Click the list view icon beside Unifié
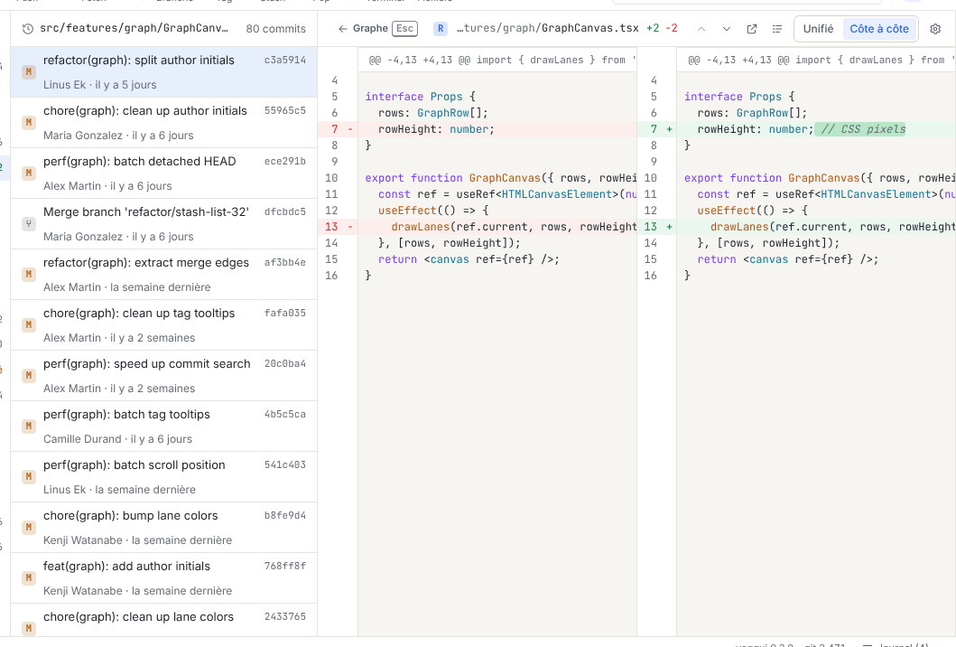 (776, 29)
